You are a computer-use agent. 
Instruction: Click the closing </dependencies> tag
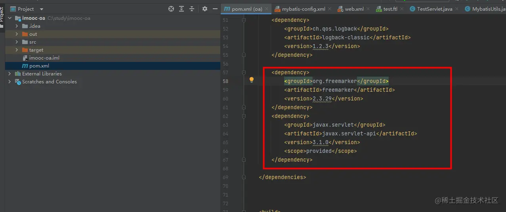[x=282, y=177]
